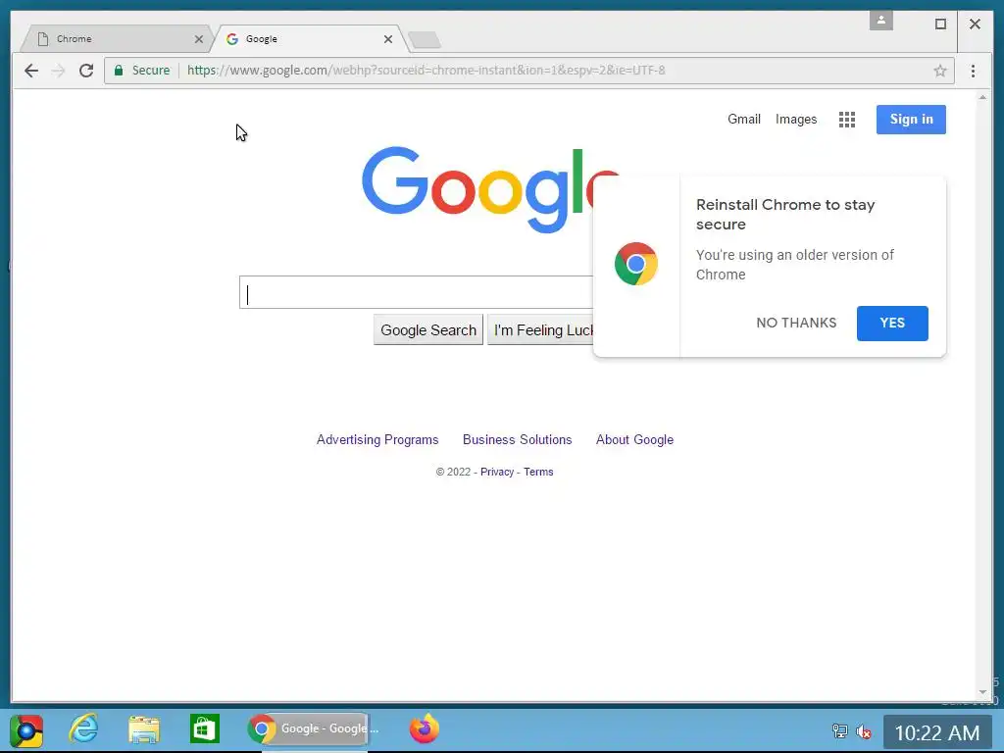Image resolution: width=1004 pixels, height=753 pixels.
Task: Focus the Google search text box
Action: point(416,292)
